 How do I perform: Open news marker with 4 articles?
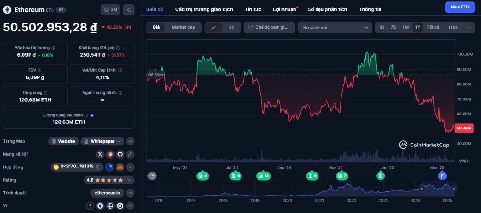pyautogui.click(x=203, y=175)
